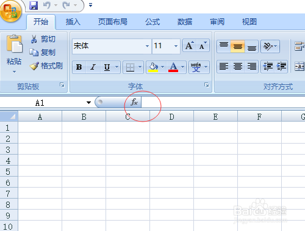Decrease font size with small A
Viewport: 305px width, 231px height.
tap(203, 46)
